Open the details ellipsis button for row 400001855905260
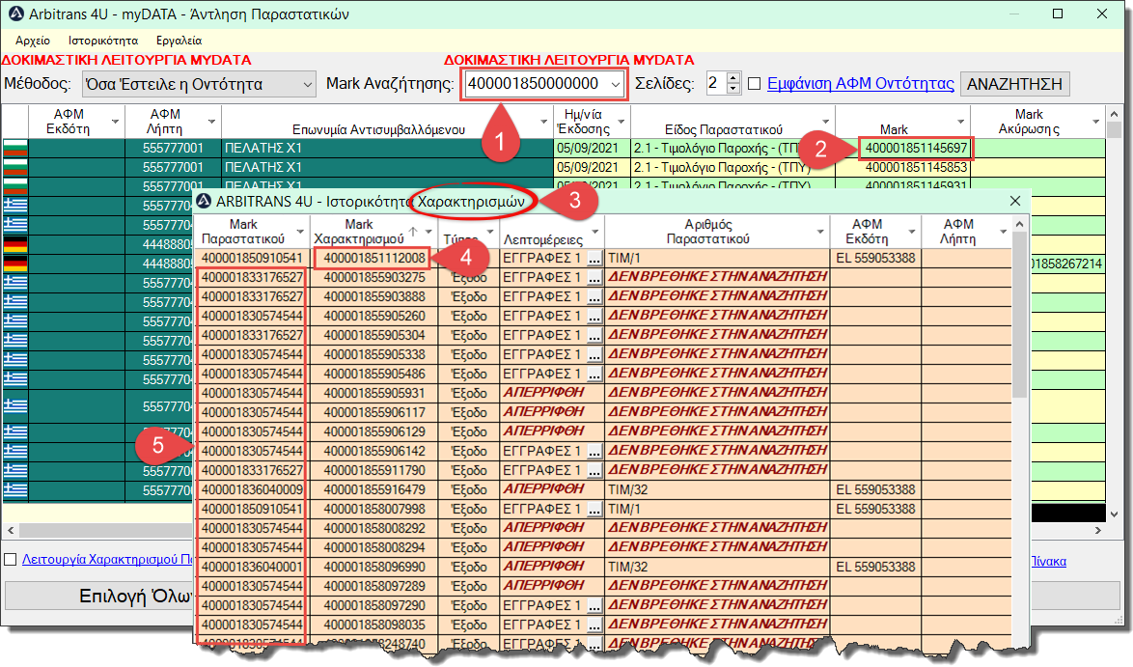Image resolution: width=1133 pixels, height=667 pixels. [594, 317]
